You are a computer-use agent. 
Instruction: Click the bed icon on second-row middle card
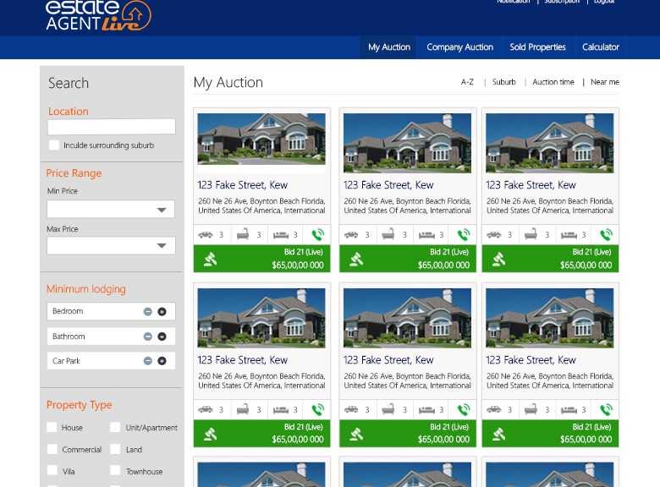426,409
